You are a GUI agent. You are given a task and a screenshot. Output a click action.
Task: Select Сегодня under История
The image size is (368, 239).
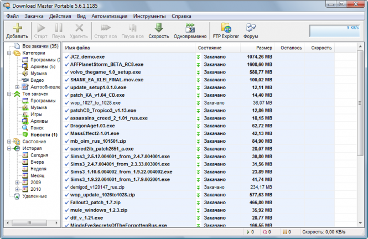[39, 155]
